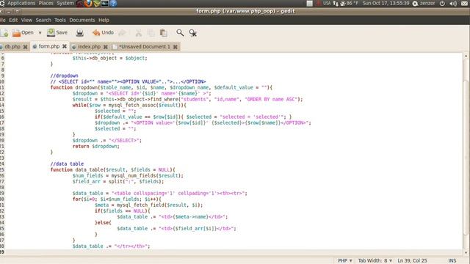Expand the Open recent files dropdown arrow

click(40, 33)
